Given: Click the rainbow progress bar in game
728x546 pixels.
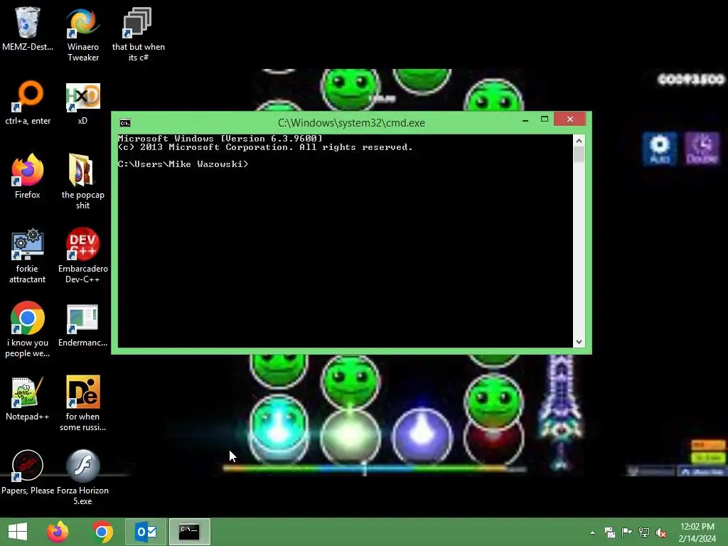Looking at the screenshot, I should [x=374, y=469].
